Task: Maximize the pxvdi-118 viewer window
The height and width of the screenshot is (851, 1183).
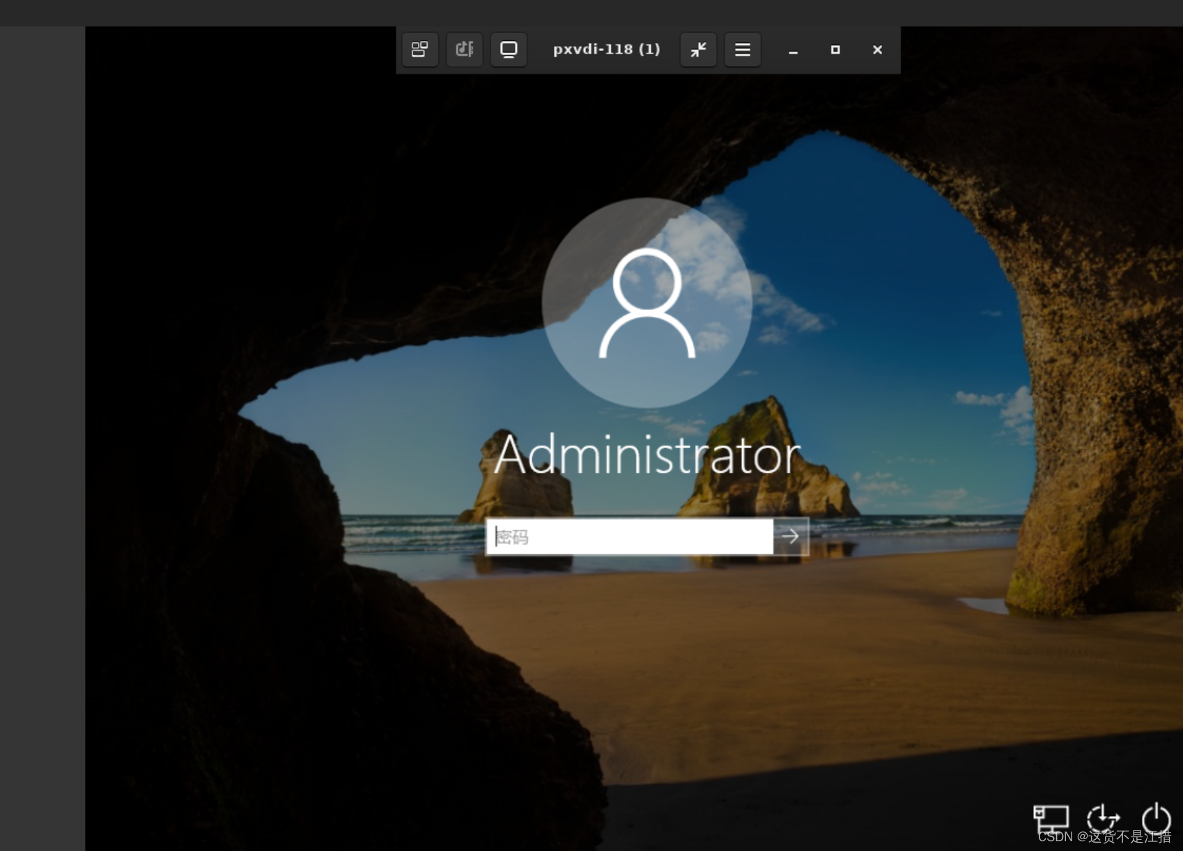Action: (835, 49)
